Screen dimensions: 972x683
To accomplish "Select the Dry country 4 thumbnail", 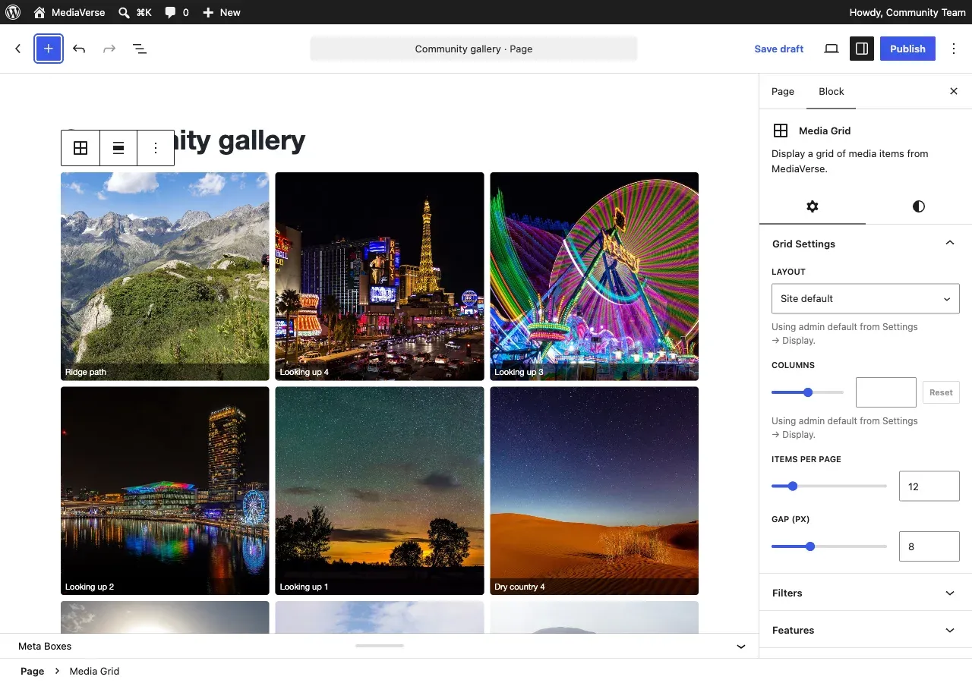I will point(594,491).
